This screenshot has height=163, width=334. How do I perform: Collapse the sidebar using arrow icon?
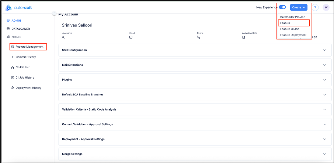coord(54,14)
